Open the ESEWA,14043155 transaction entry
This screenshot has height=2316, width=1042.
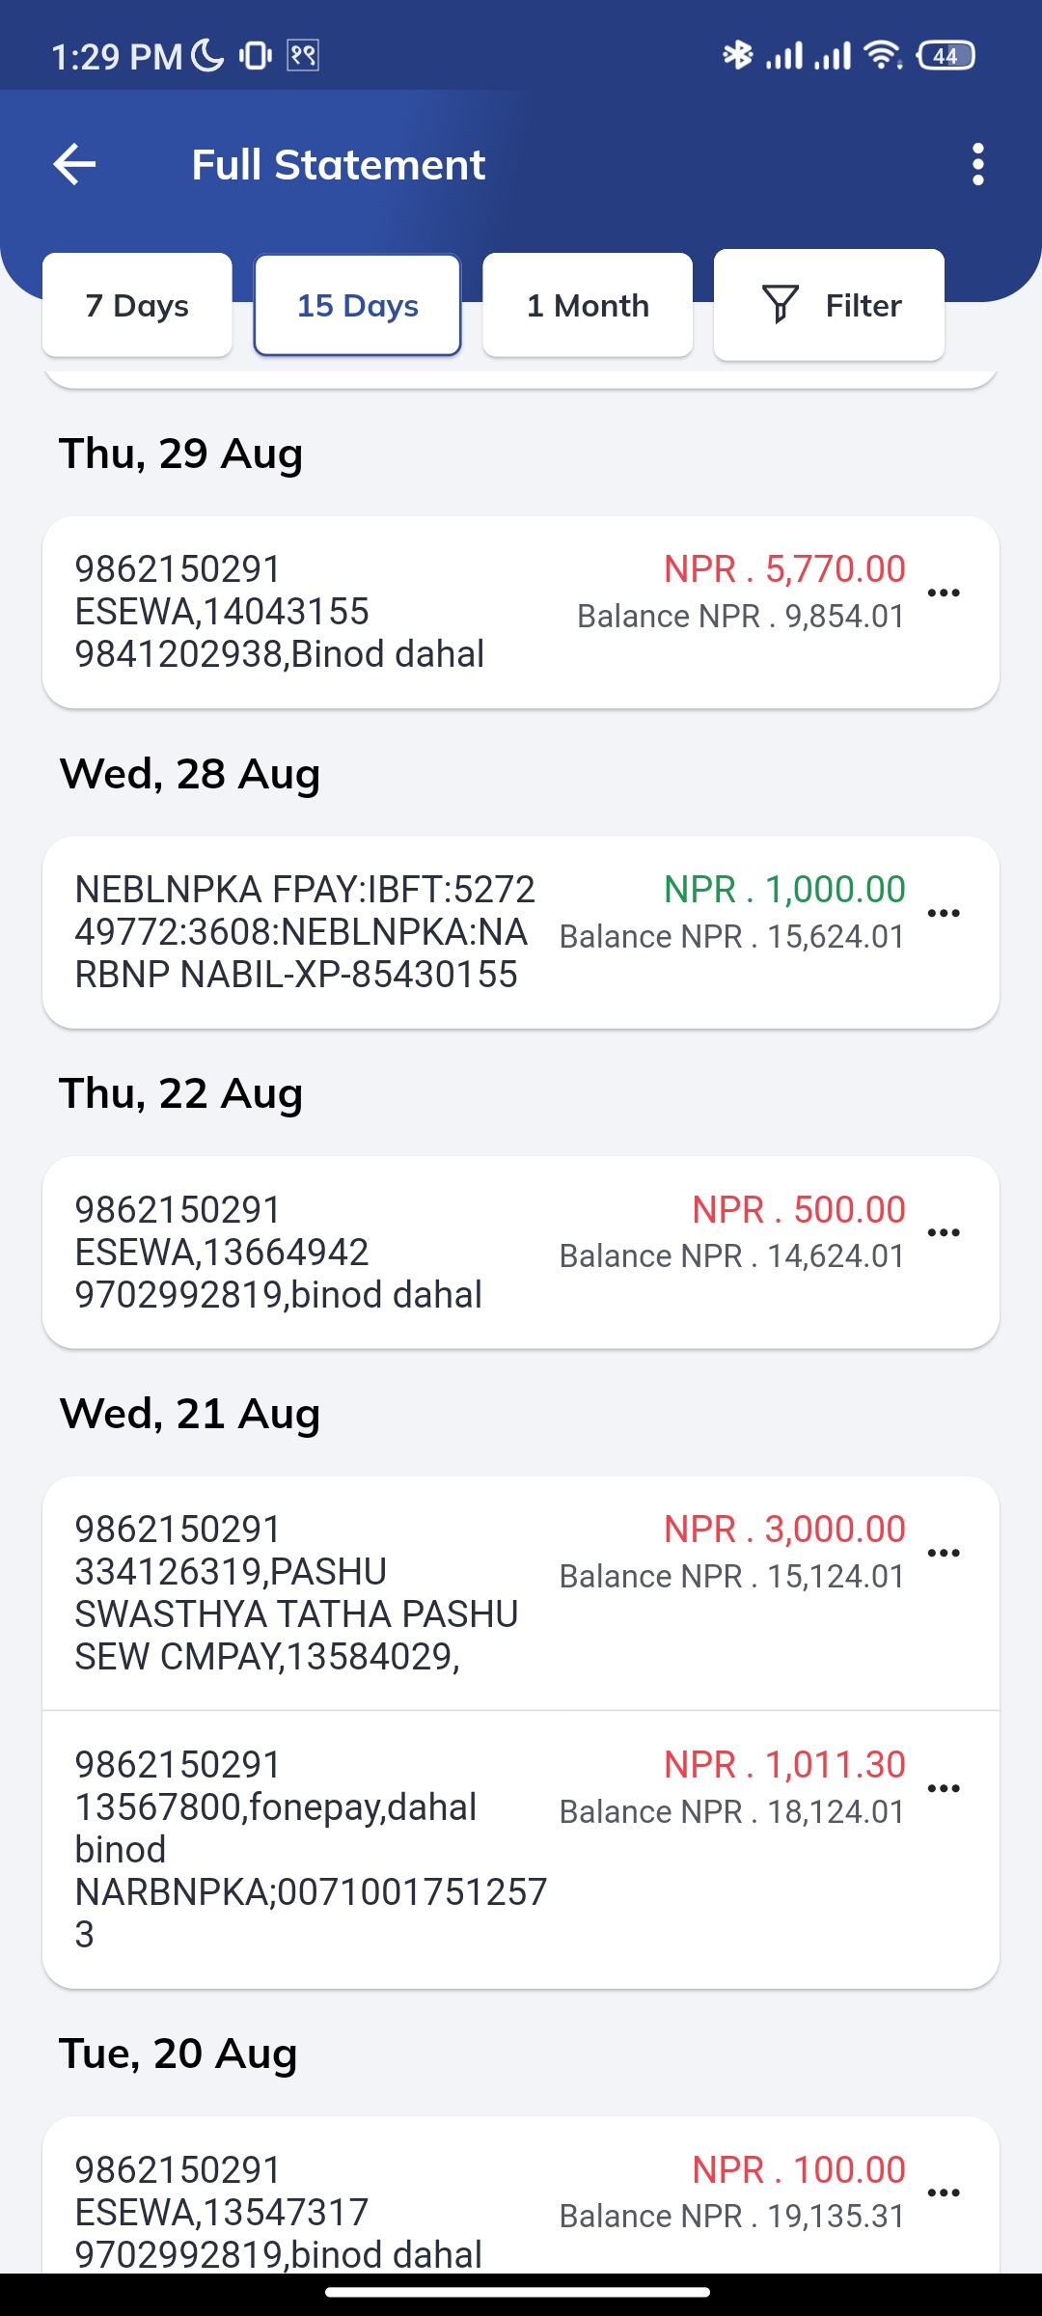(x=521, y=612)
